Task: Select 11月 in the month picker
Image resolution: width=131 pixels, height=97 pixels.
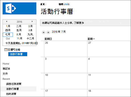Action: [x=19, y=38]
